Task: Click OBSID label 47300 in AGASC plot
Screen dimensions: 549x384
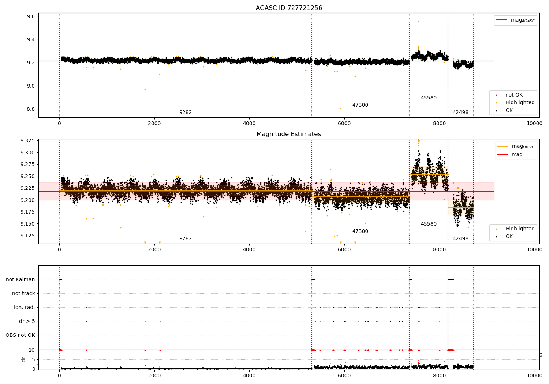Action: click(360, 105)
